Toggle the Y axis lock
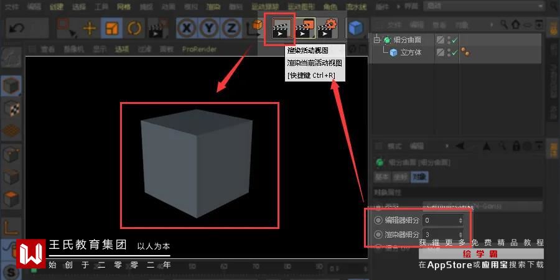 pyautogui.click(x=209, y=28)
